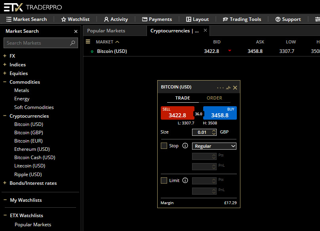Close the Cryptocurrencies tab
The image size is (320, 231).
205,30
